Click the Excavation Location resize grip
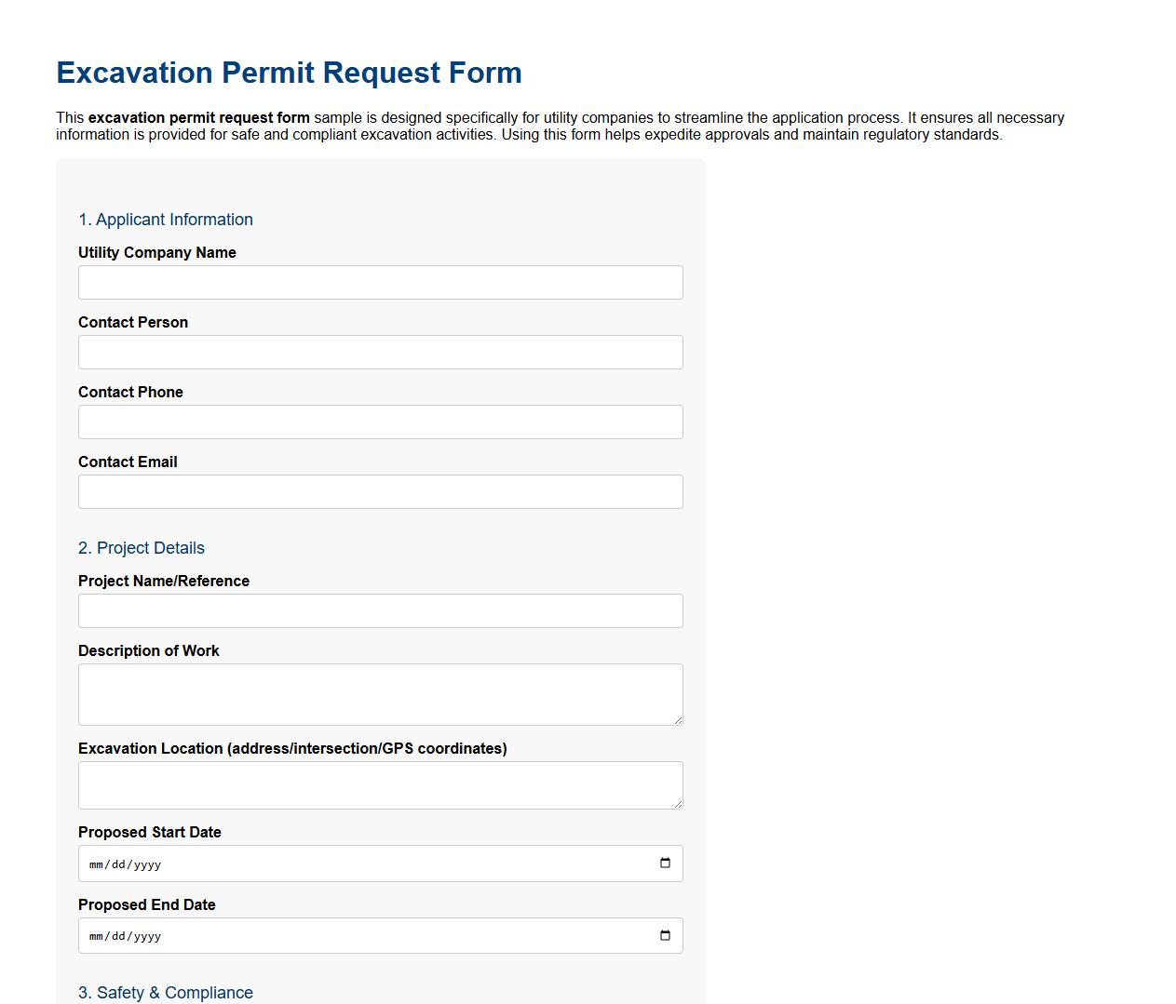The height and width of the screenshot is (1004, 1176). click(679, 806)
